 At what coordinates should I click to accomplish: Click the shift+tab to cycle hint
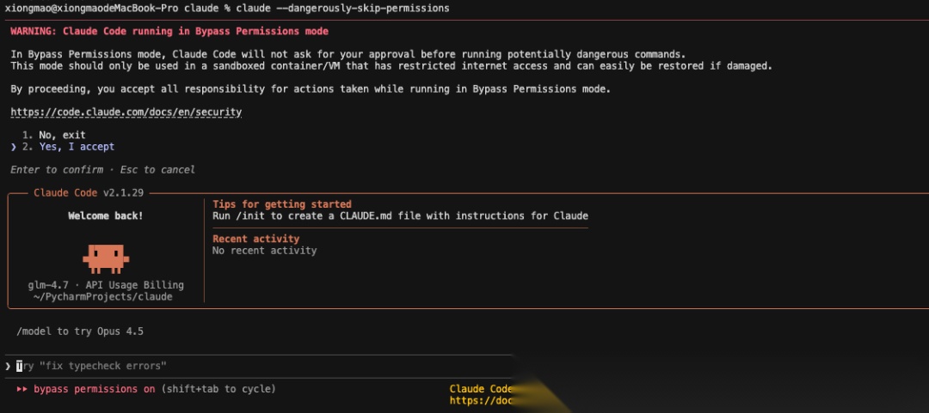[218, 389]
